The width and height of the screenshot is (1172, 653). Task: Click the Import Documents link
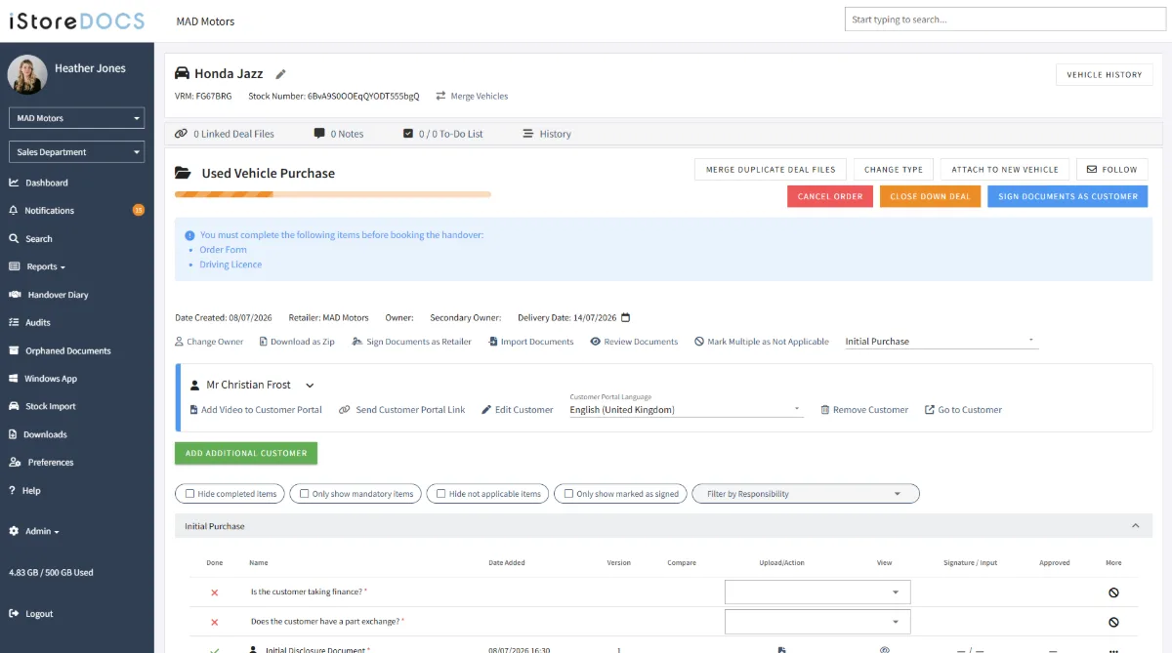(530, 342)
